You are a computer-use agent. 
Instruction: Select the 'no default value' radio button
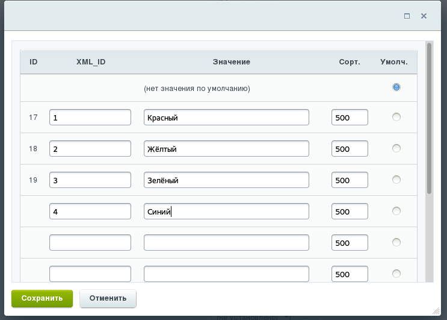[x=396, y=87]
